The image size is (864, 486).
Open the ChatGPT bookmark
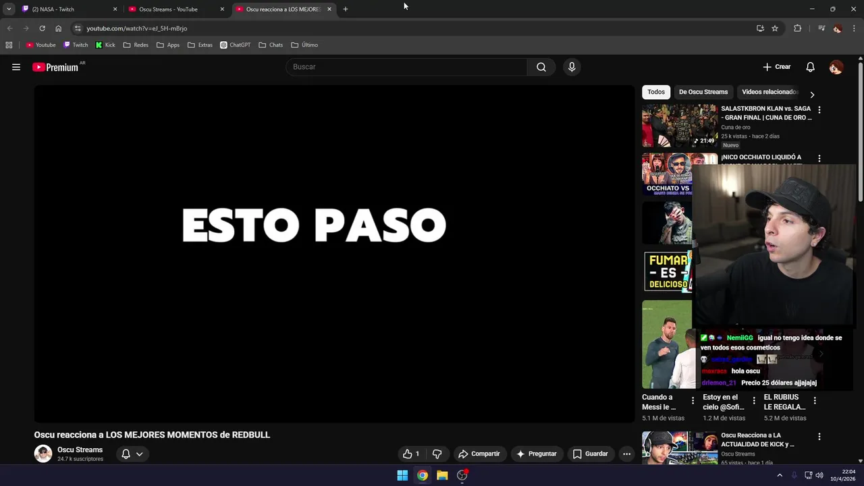(235, 45)
